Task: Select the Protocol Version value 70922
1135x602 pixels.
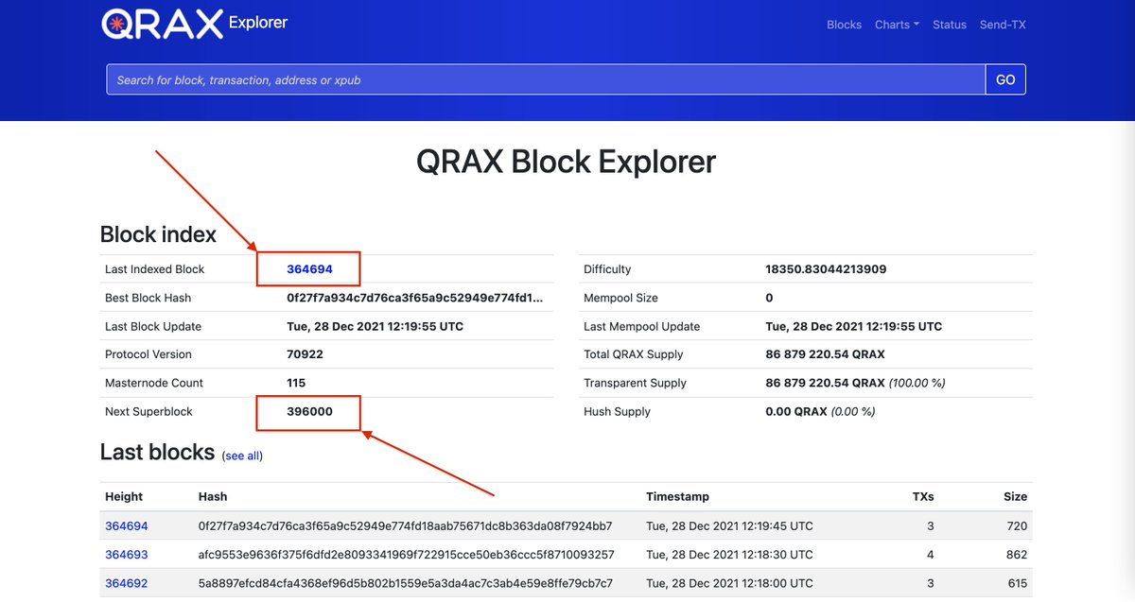Action: pos(306,354)
